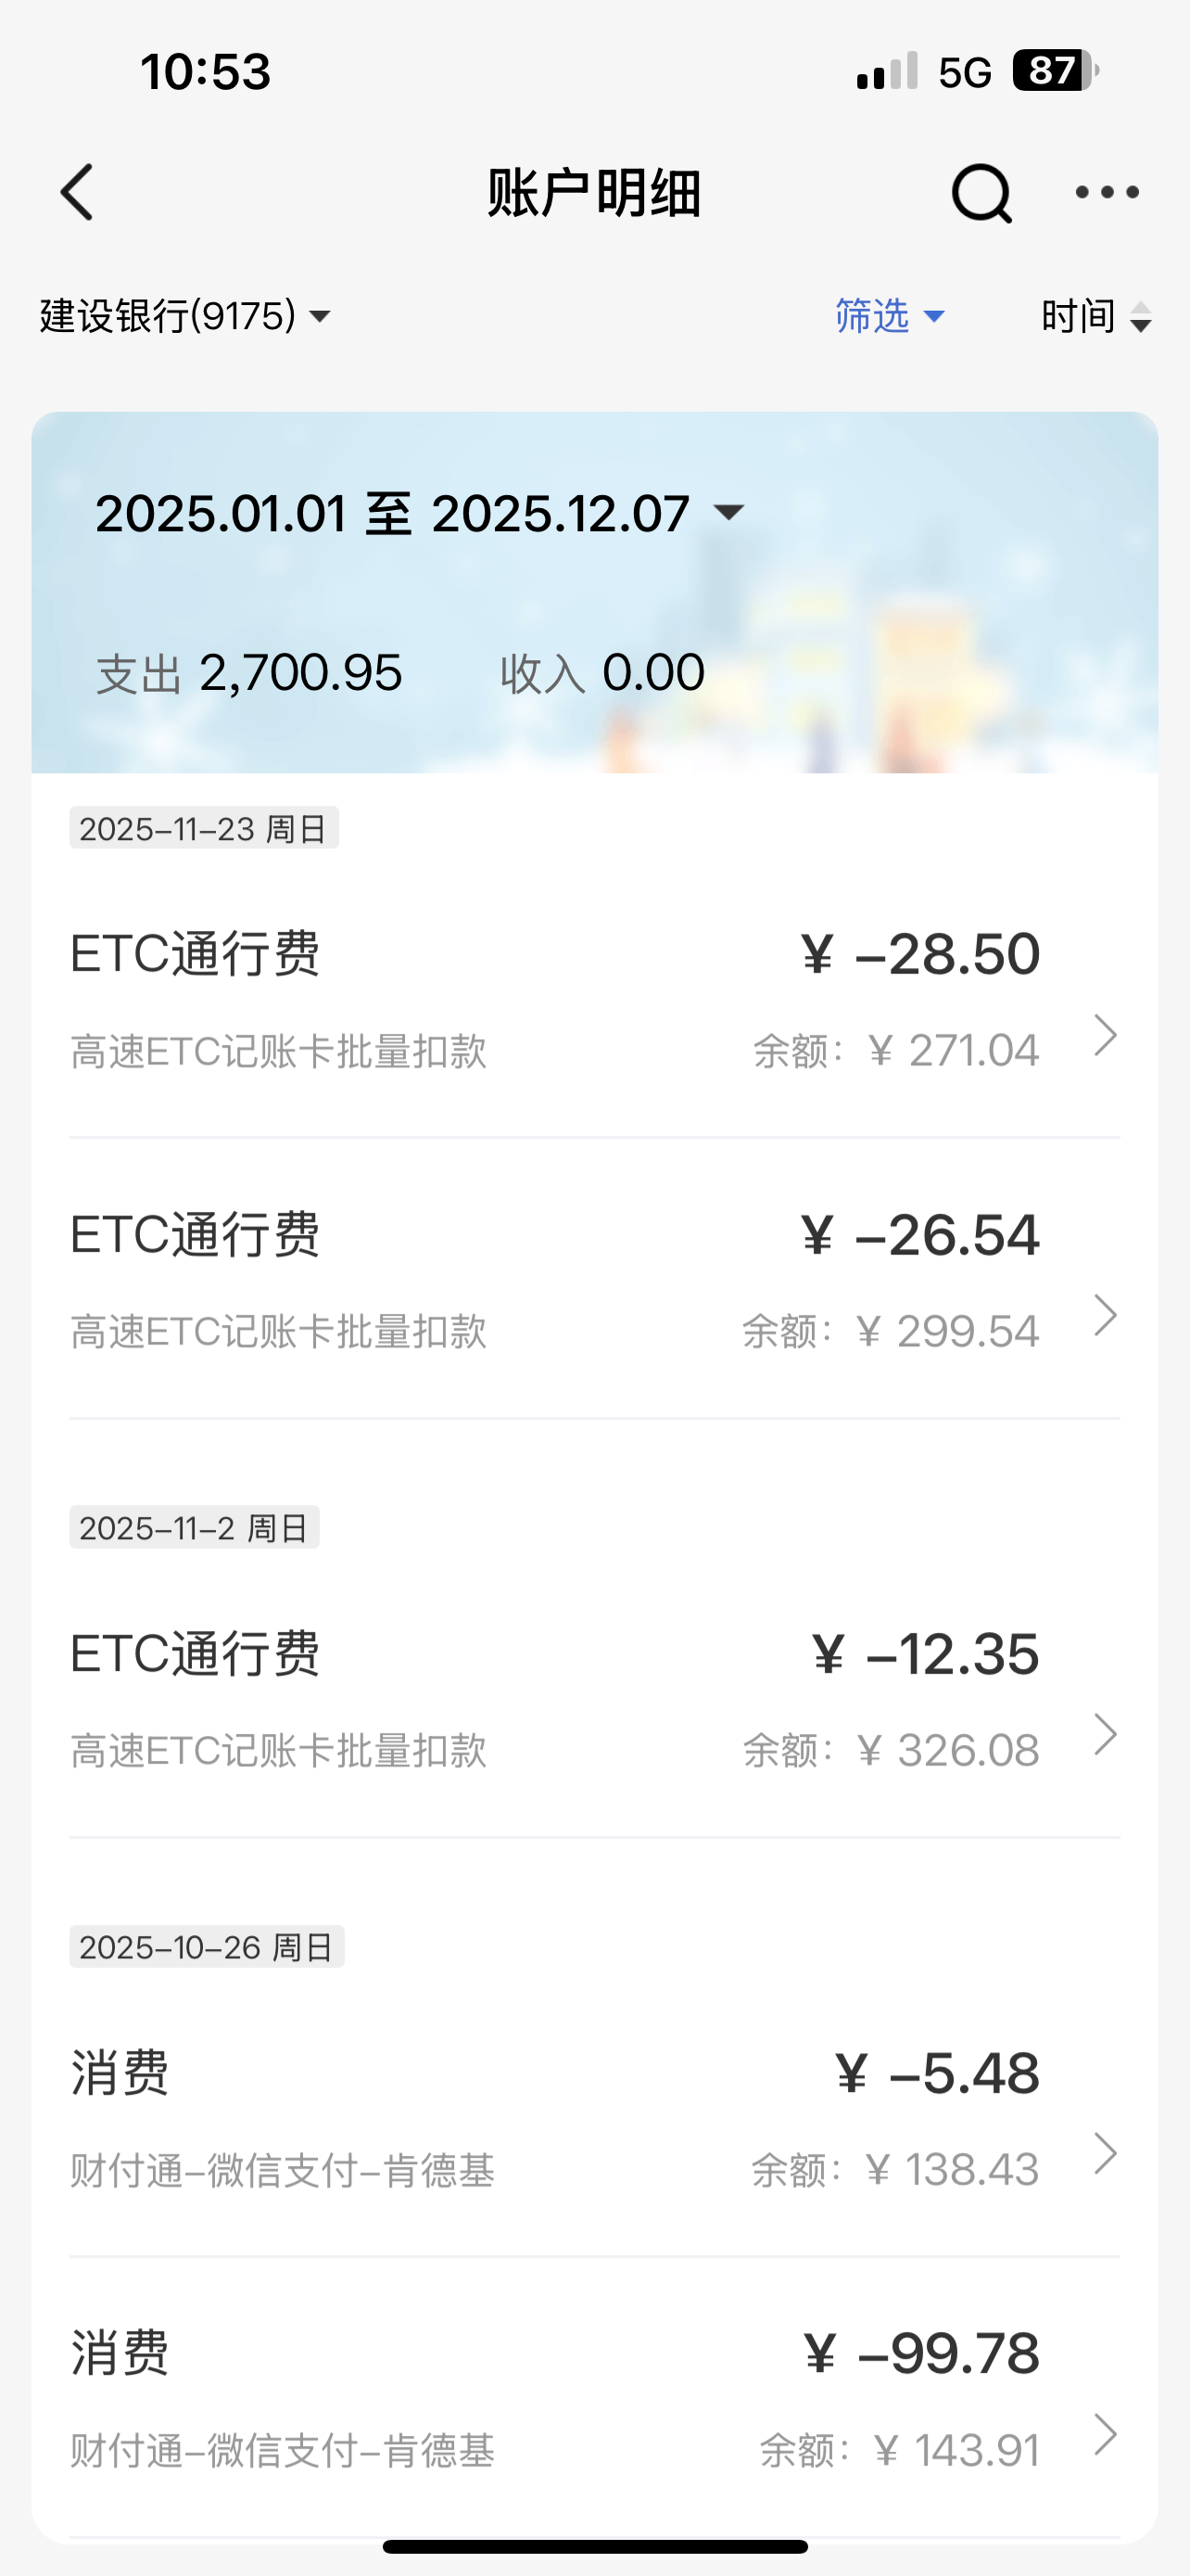
Task: Open details chevron for ¥-26.54 ETC charge
Action: click(x=1104, y=1315)
